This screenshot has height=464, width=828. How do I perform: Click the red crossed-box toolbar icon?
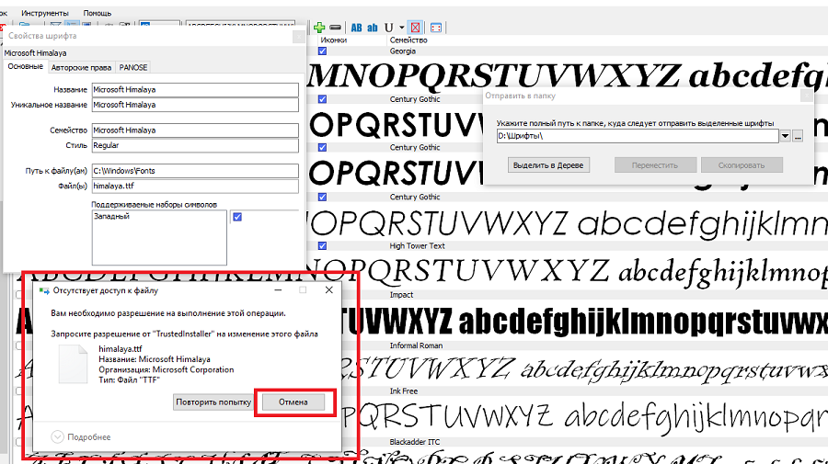[416, 28]
